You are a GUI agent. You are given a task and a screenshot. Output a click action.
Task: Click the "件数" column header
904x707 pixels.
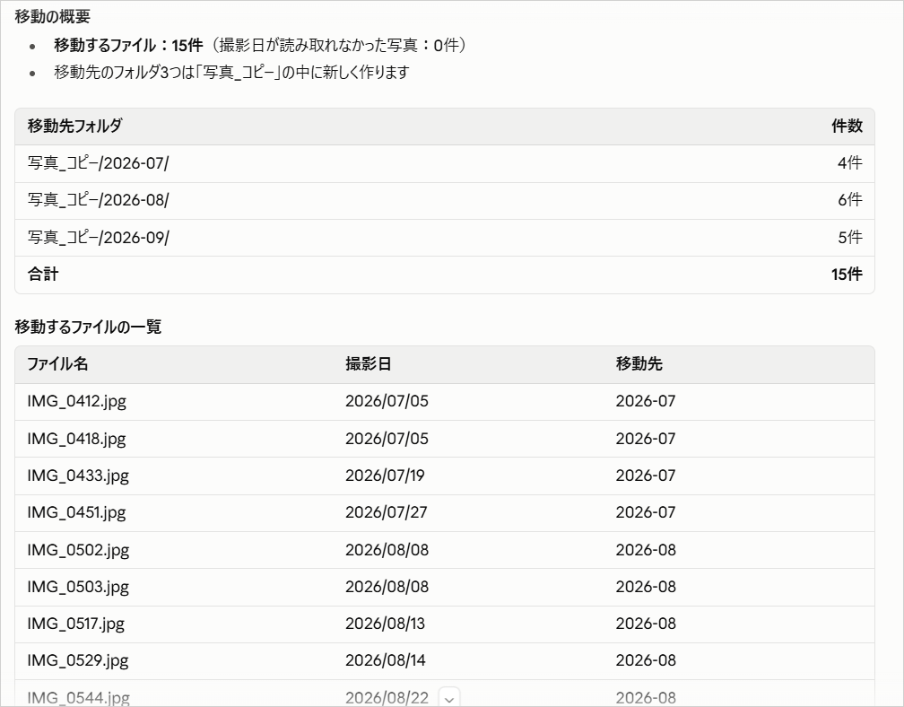pos(847,126)
